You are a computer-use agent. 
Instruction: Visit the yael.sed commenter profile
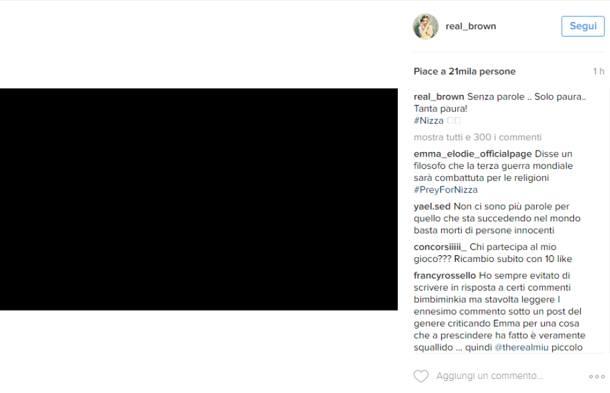coord(432,207)
